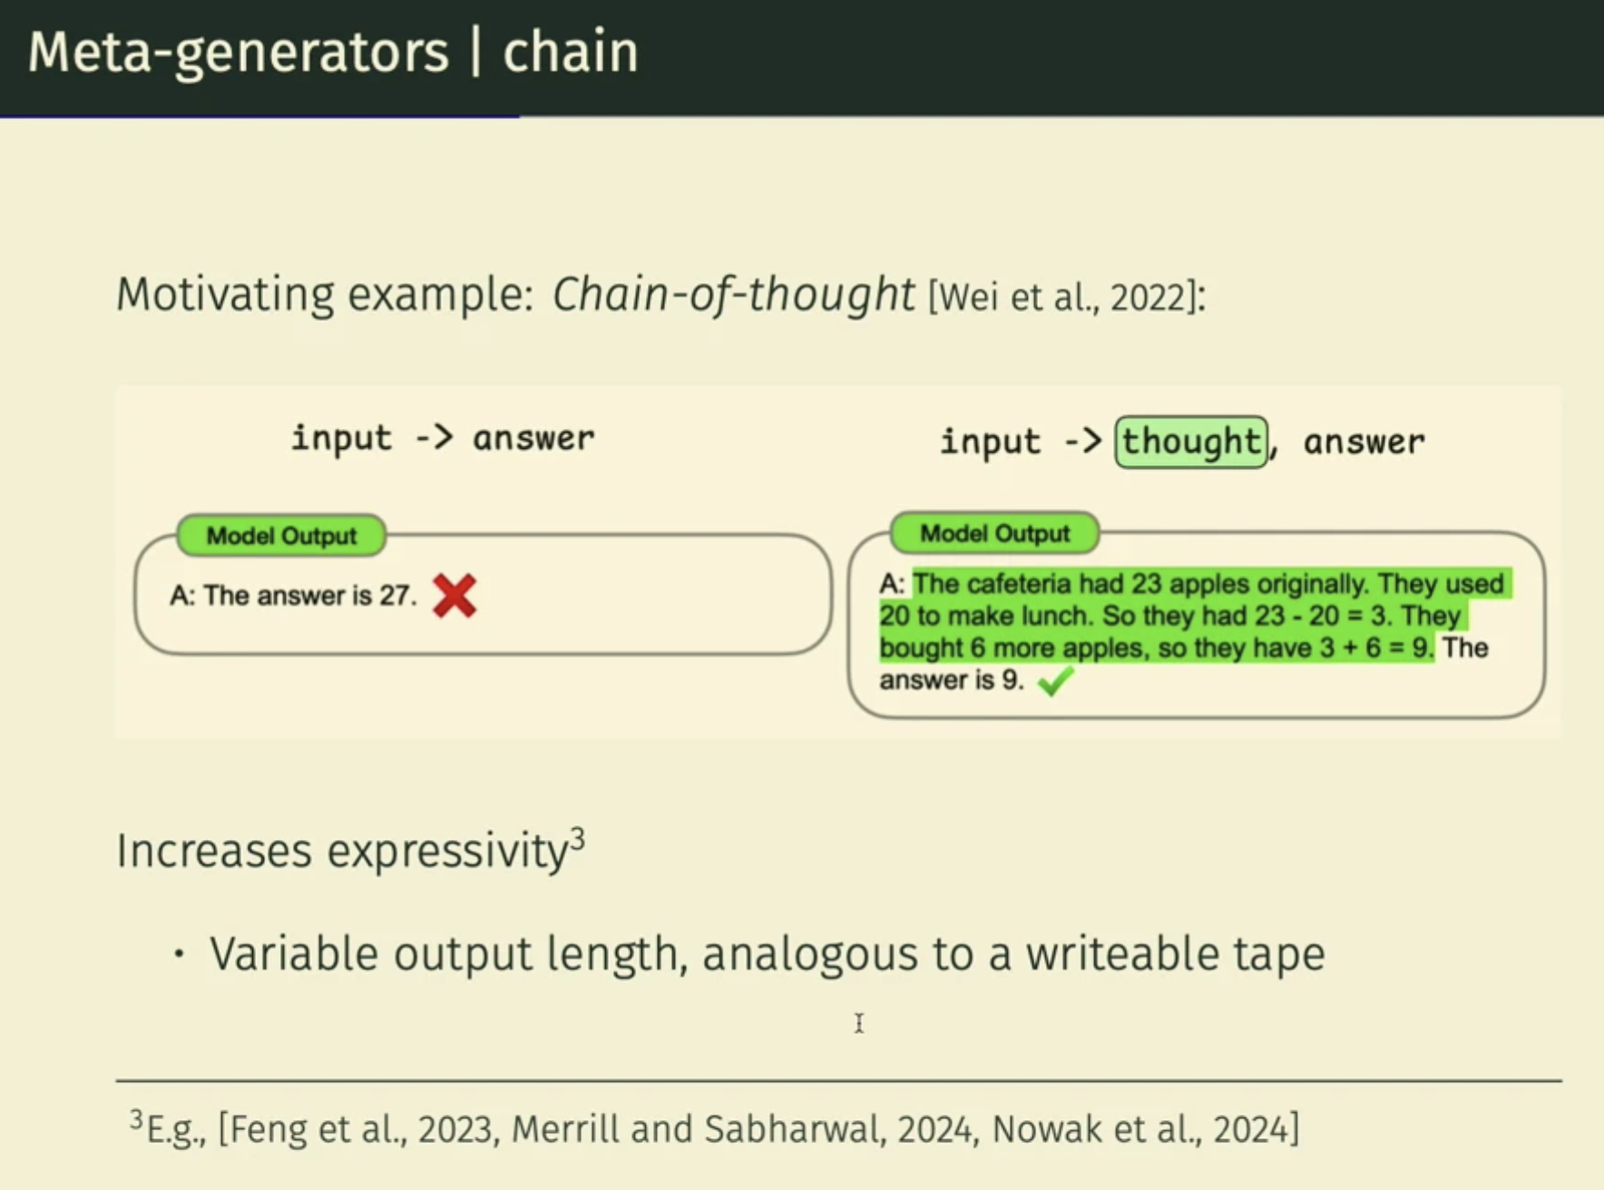Click the word "answer" after the thought box

click(x=1364, y=442)
